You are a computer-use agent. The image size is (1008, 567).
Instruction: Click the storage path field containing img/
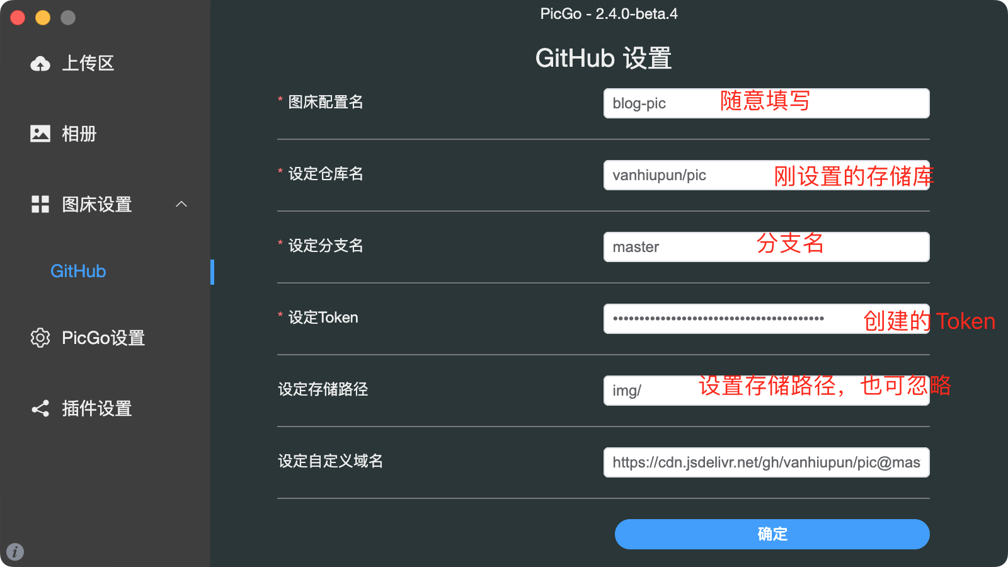767,391
